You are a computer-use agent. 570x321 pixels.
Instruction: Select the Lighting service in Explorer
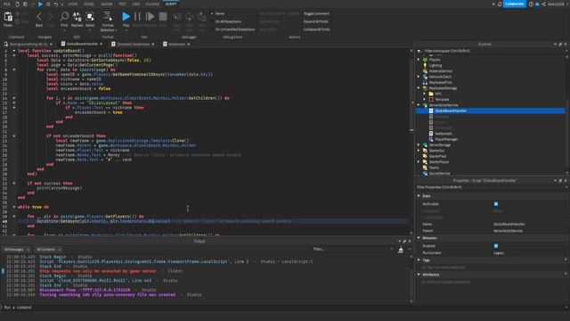click(x=436, y=65)
